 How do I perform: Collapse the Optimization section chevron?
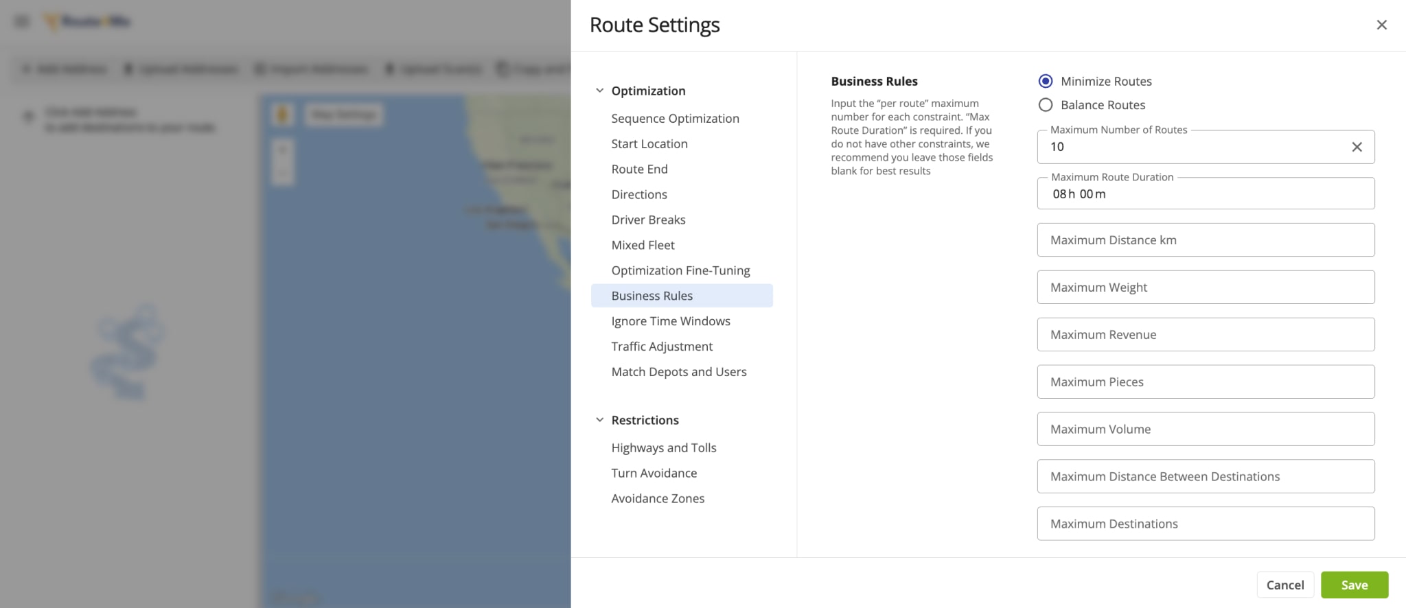599,91
